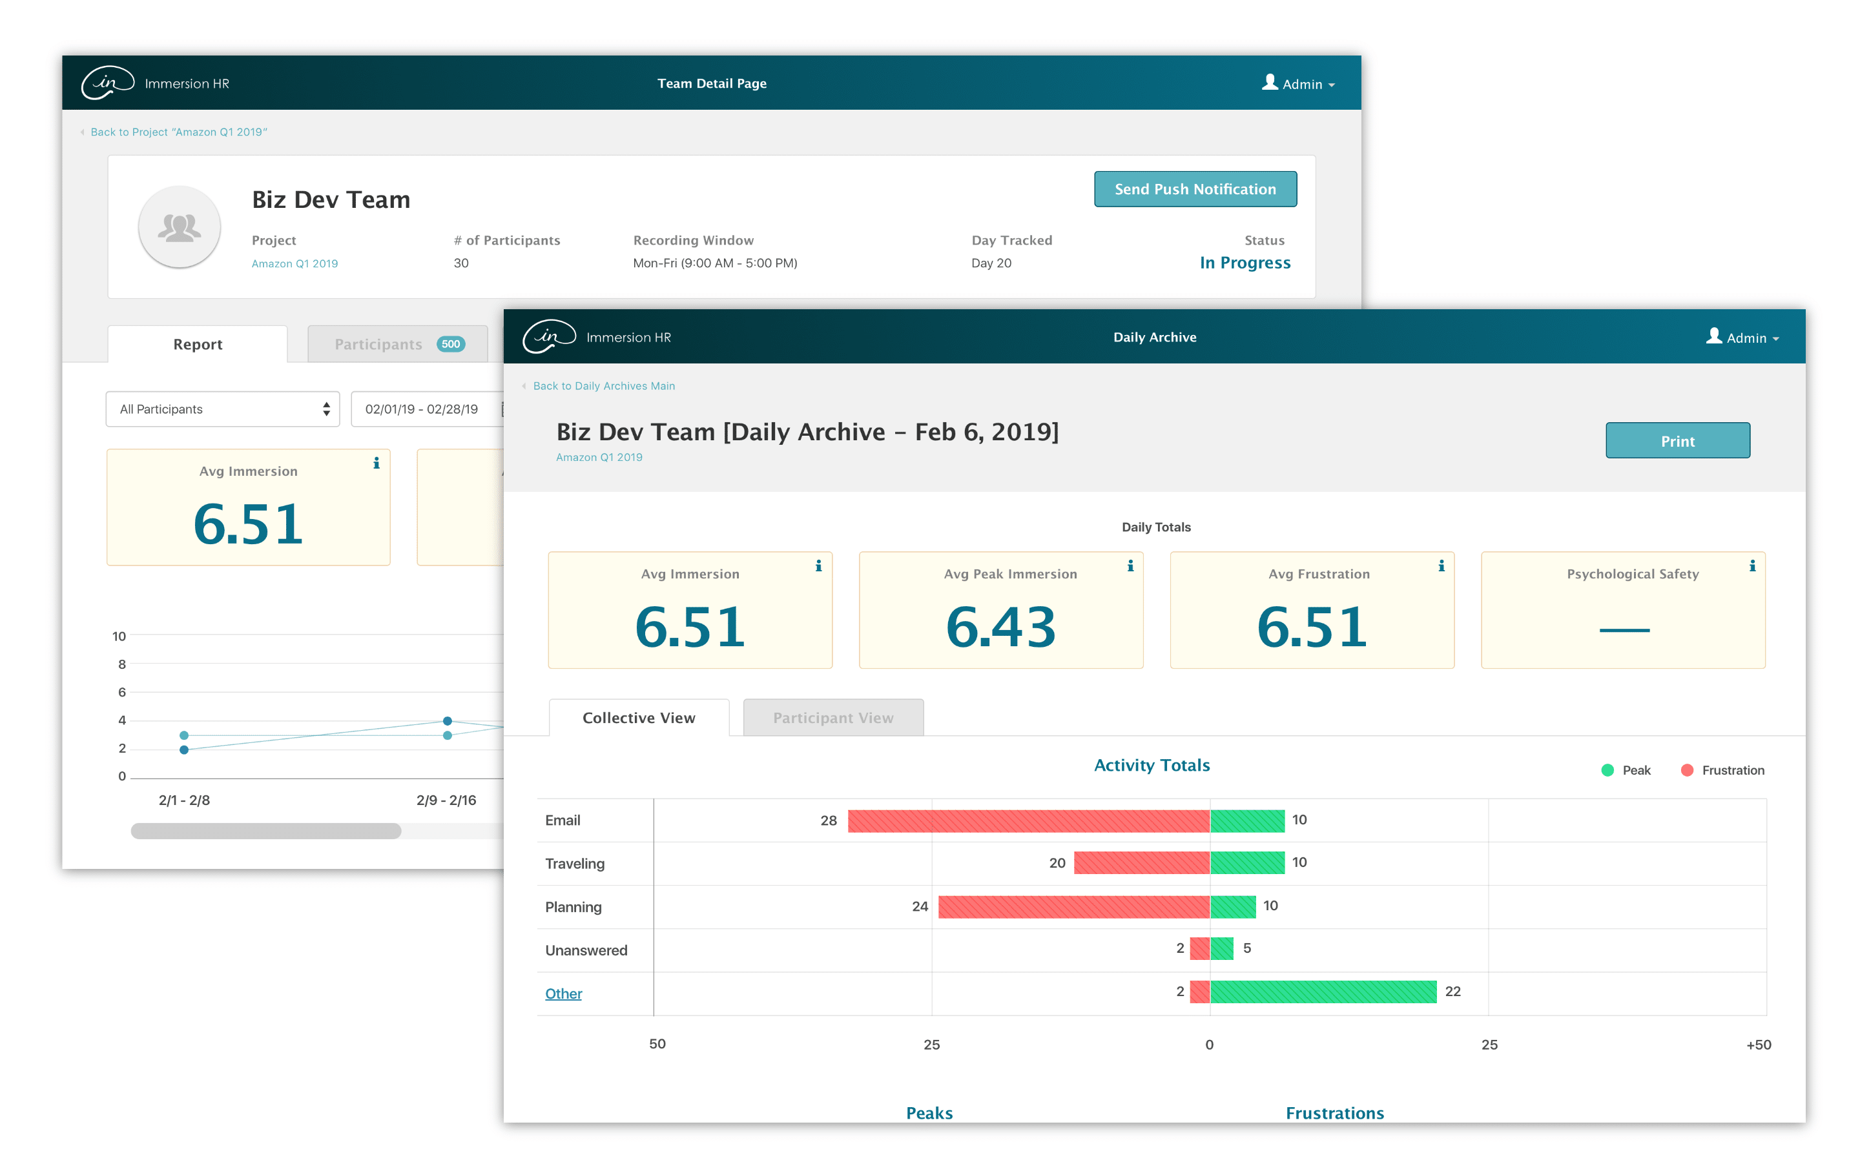Open the Psychological Safety info icon
This screenshot has width=1860, height=1162.
click(x=1751, y=566)
